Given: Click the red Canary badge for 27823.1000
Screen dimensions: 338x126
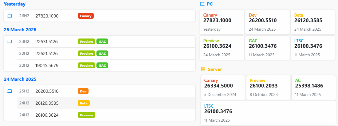Looking at the screenshot, I should (x=86, y=16).
